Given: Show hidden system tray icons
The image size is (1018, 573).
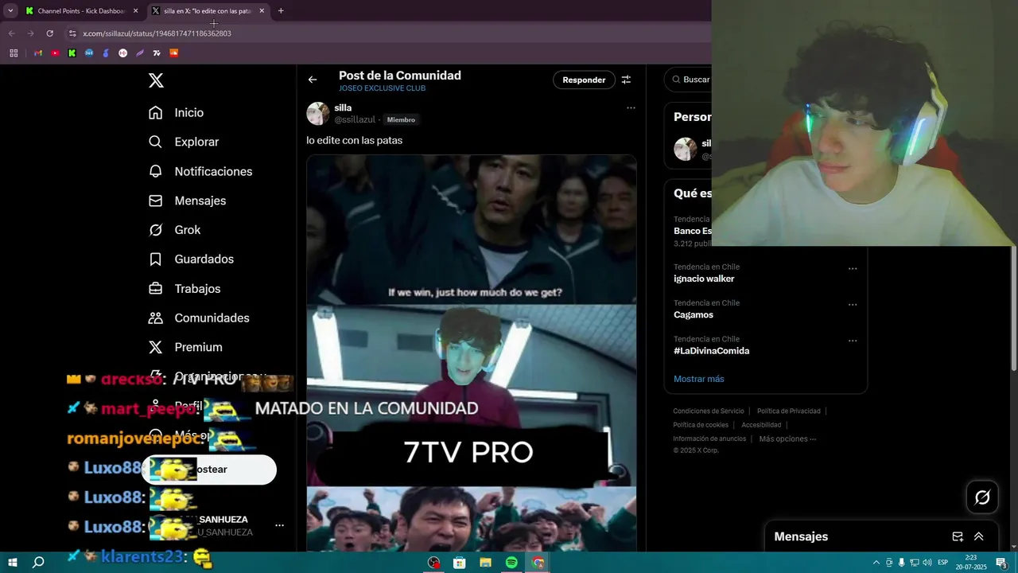Looking at the screenshot, I should 876,563.
